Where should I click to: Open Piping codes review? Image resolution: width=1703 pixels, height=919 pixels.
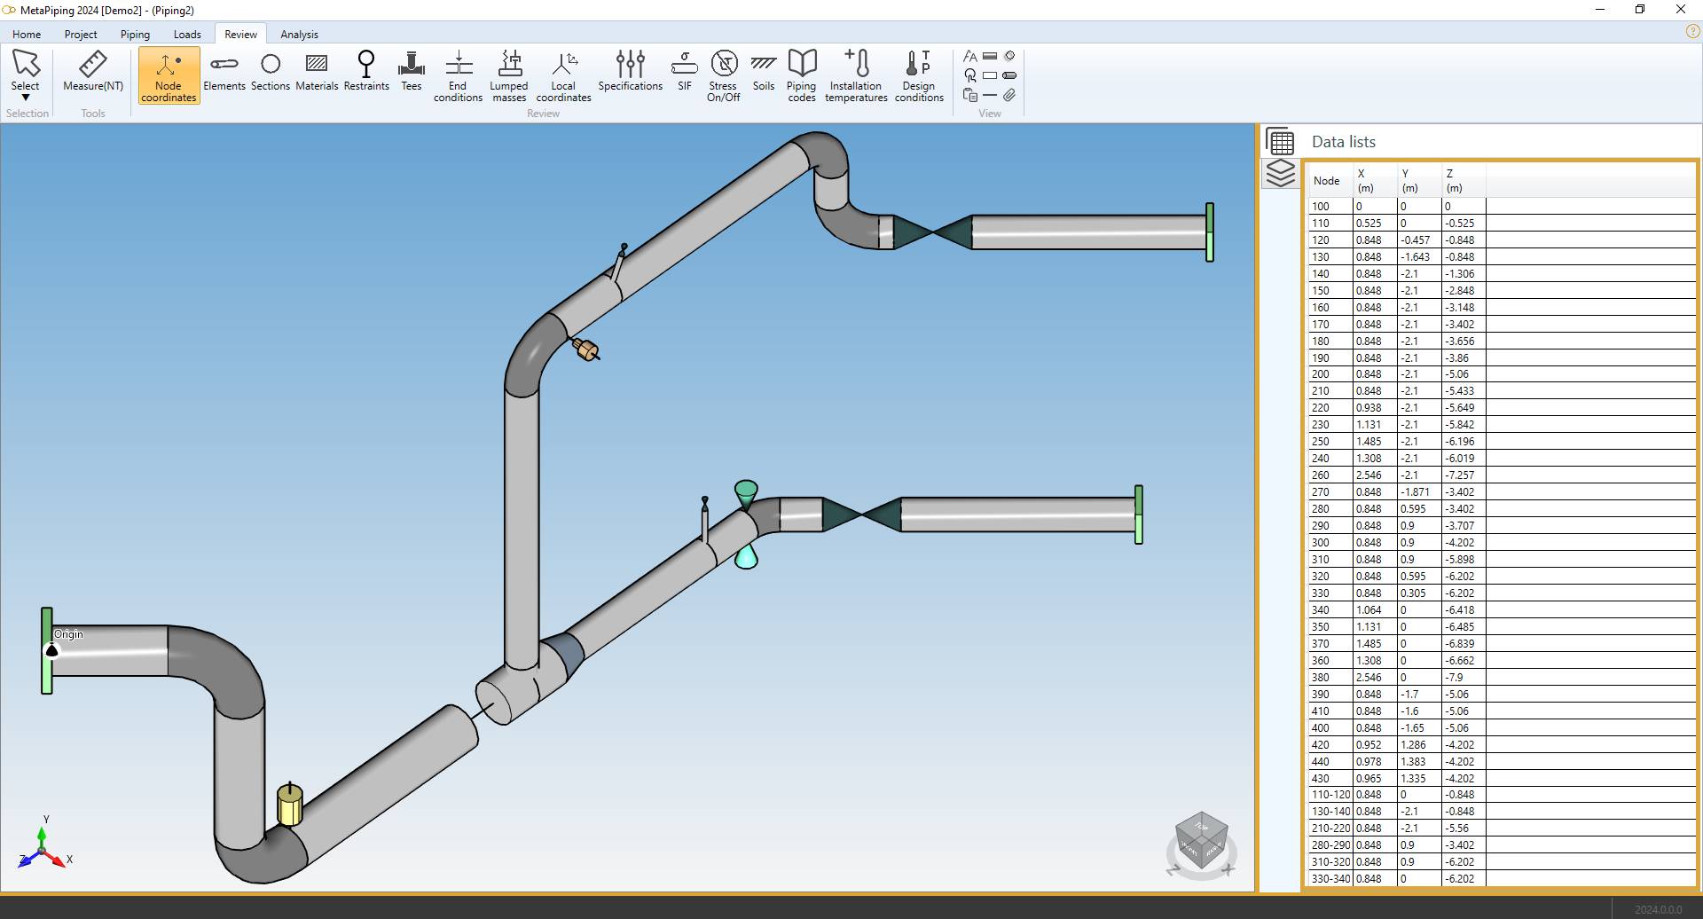click(802, 76)
